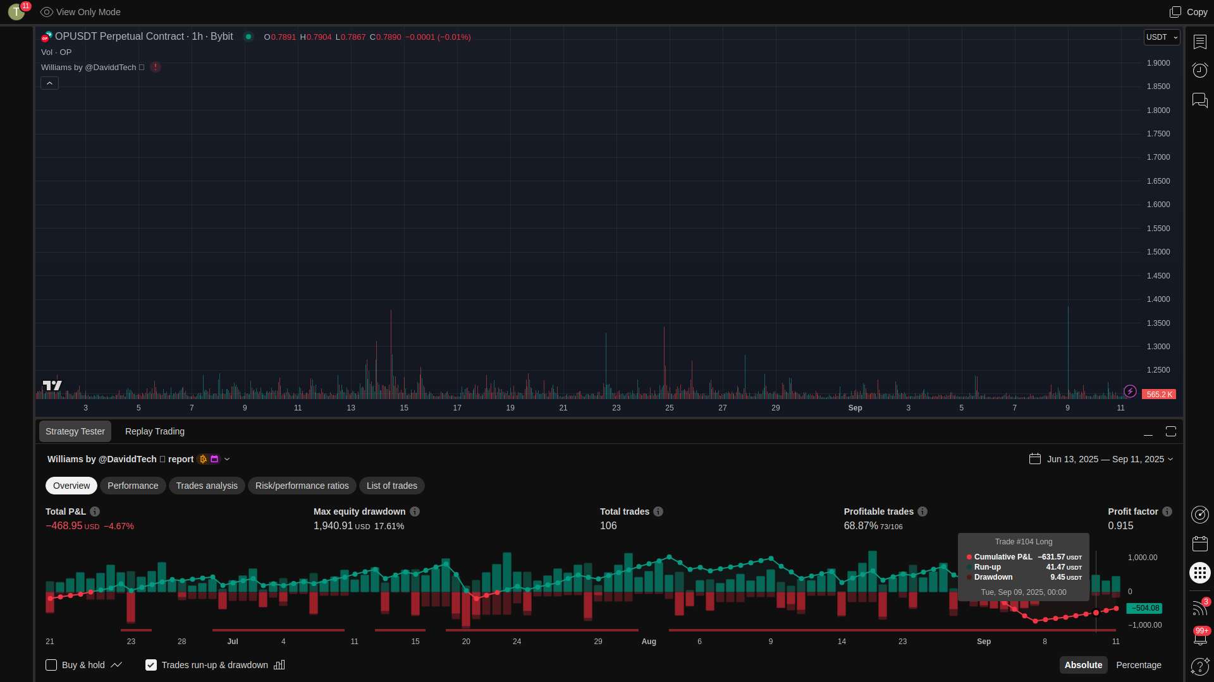The height and width of the screenshot is (682, 1214).
Task: Click the red 565.2 K volume label
Action: pyautogui.click(x=1159, y=394)
